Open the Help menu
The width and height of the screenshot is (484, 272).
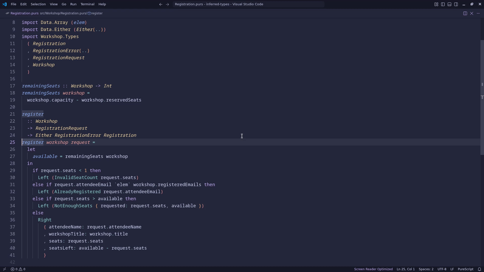tap(102, 4)
